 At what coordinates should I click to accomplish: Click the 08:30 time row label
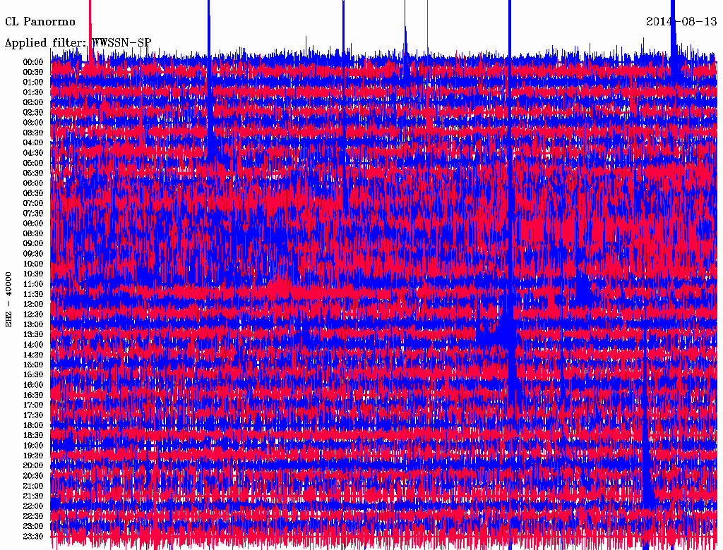tap(33, 234)
